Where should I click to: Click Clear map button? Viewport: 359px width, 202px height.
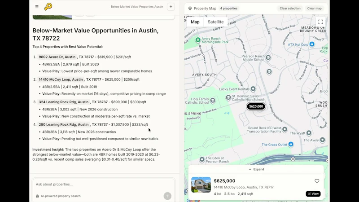[315, 9]
